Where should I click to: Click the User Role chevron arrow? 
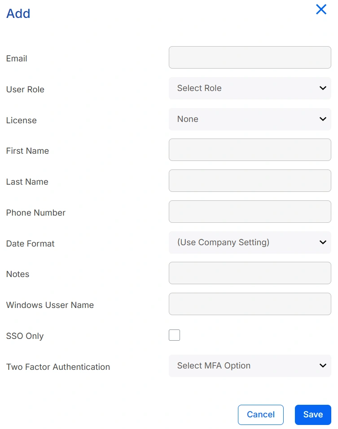(x=323, y=88)
